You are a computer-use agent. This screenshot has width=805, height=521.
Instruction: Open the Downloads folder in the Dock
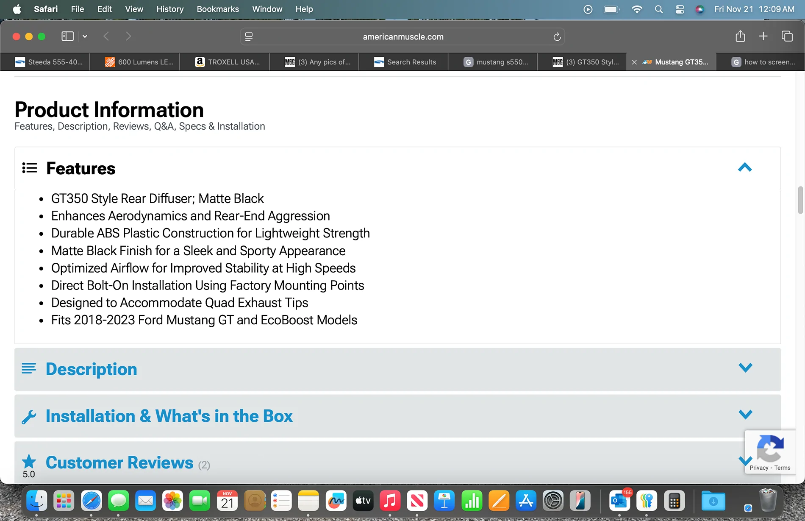[713, 501]
